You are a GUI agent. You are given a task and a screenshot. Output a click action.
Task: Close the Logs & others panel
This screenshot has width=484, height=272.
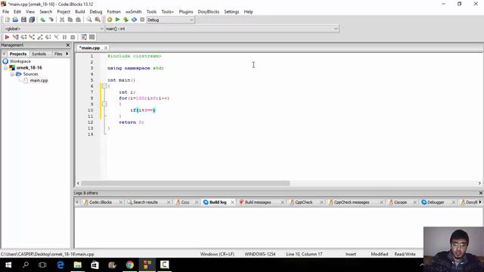coord(480,193)
